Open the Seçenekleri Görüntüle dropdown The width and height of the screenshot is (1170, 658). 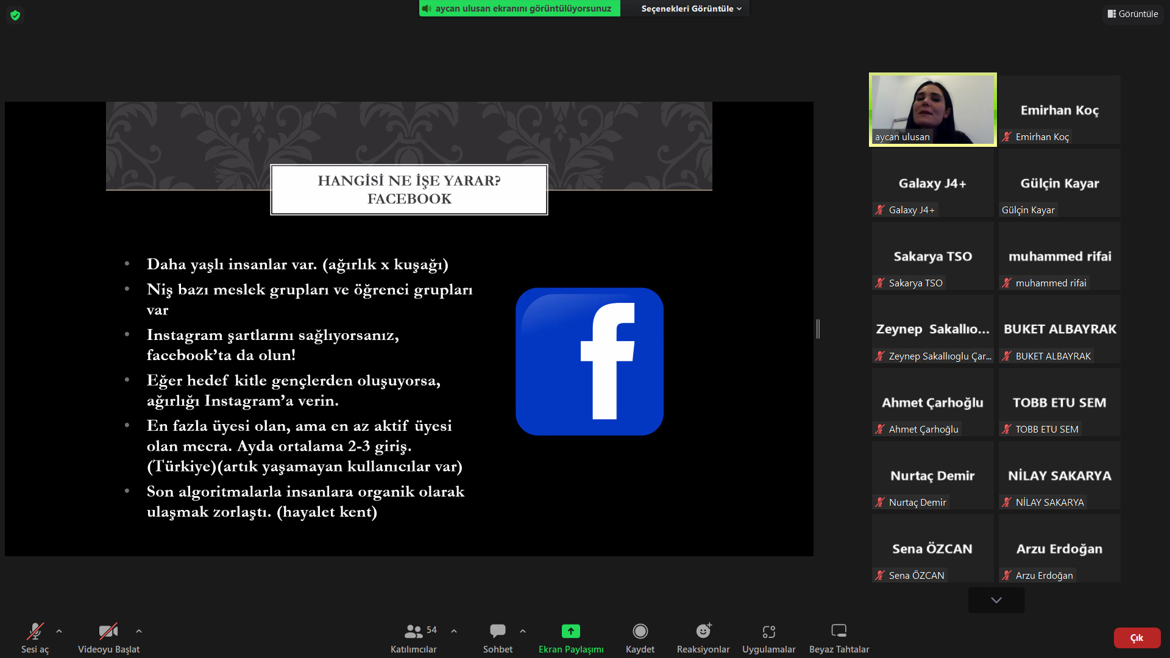pyautogui.click(x=691, y=9)
